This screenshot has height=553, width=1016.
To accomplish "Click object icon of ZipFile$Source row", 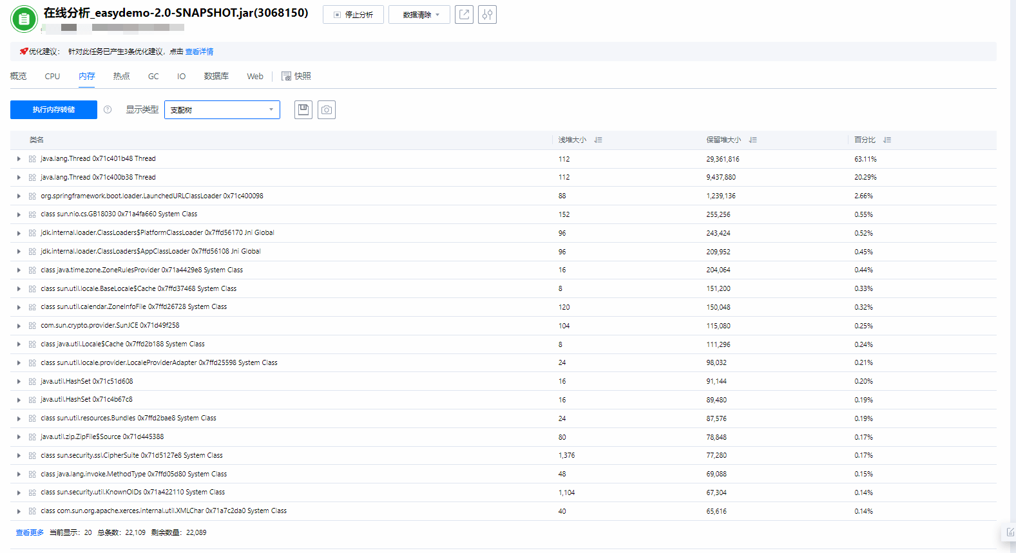I will click(x=32, y=437).
